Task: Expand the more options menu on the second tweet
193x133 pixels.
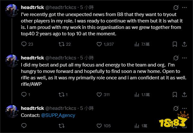Action: pyautogui.click(x=185, y=58)
